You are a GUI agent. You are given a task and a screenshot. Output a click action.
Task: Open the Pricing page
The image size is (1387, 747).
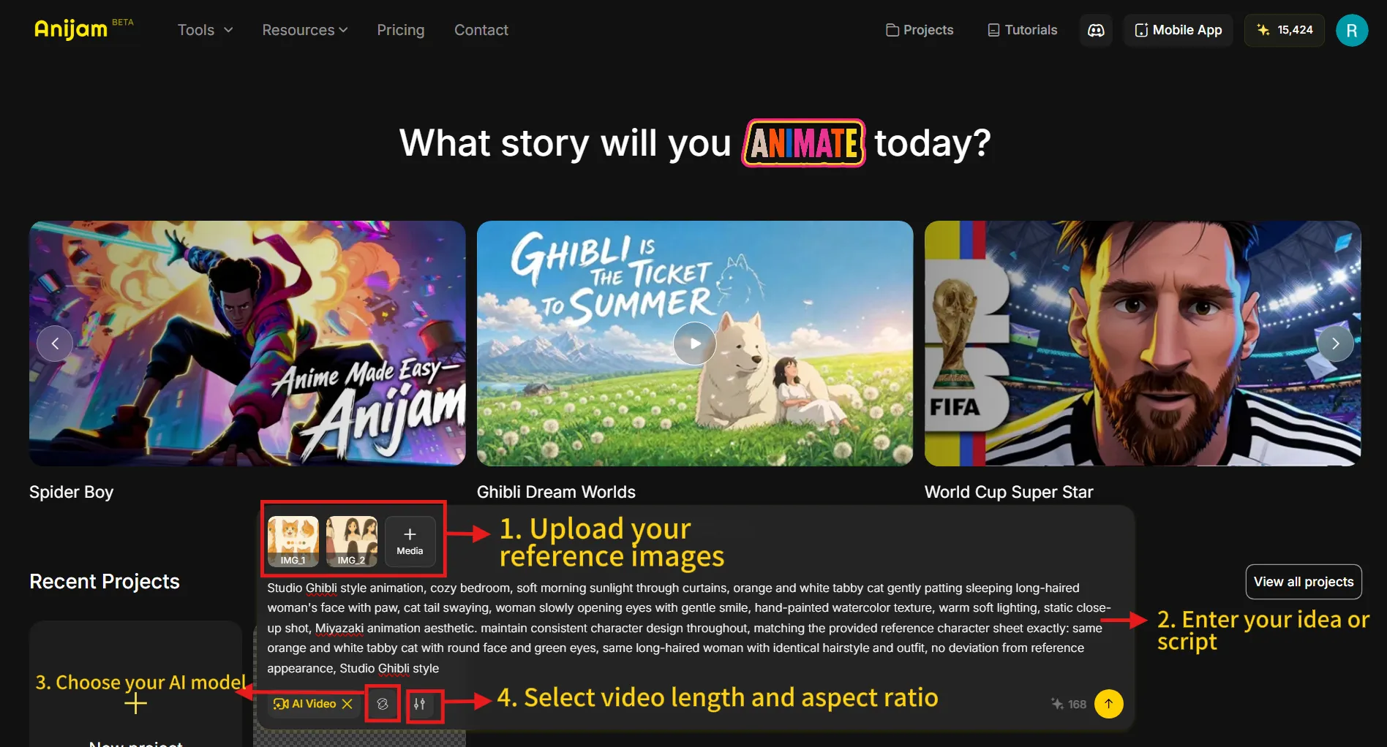(400, 30)
